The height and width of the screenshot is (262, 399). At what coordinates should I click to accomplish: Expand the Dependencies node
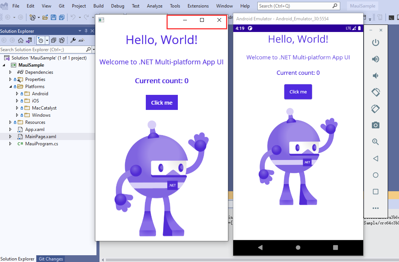coord(11,72)
